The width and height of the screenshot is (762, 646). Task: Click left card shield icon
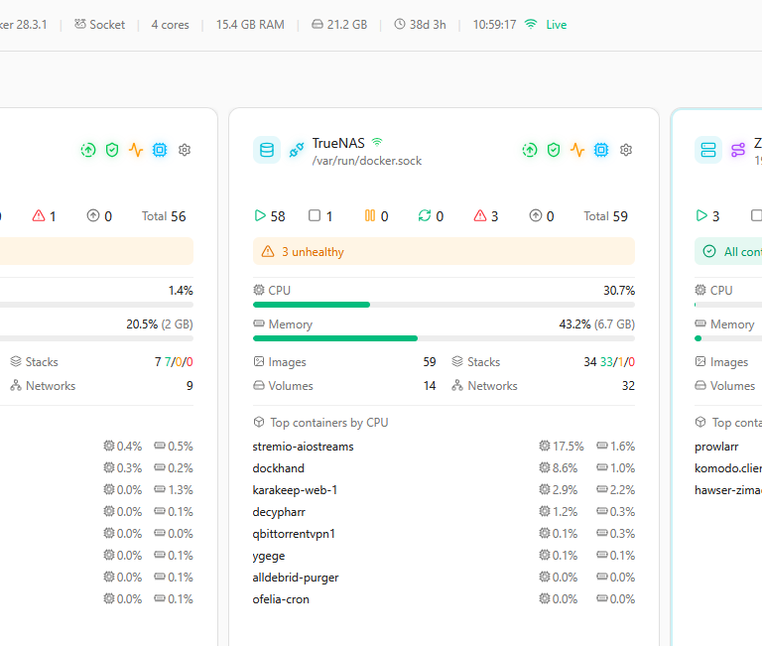coord(112,150)
